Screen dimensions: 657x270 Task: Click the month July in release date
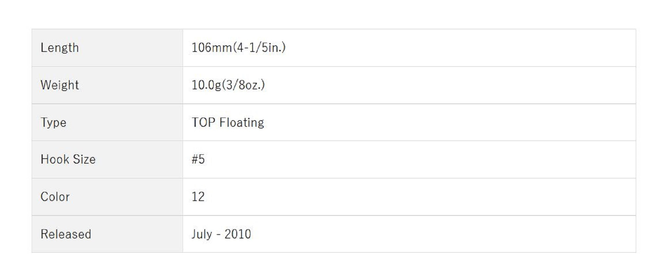pos(202,234)
